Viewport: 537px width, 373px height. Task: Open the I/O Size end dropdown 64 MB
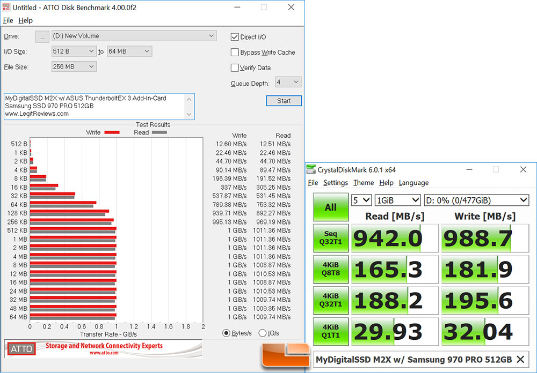pos(129,51)
